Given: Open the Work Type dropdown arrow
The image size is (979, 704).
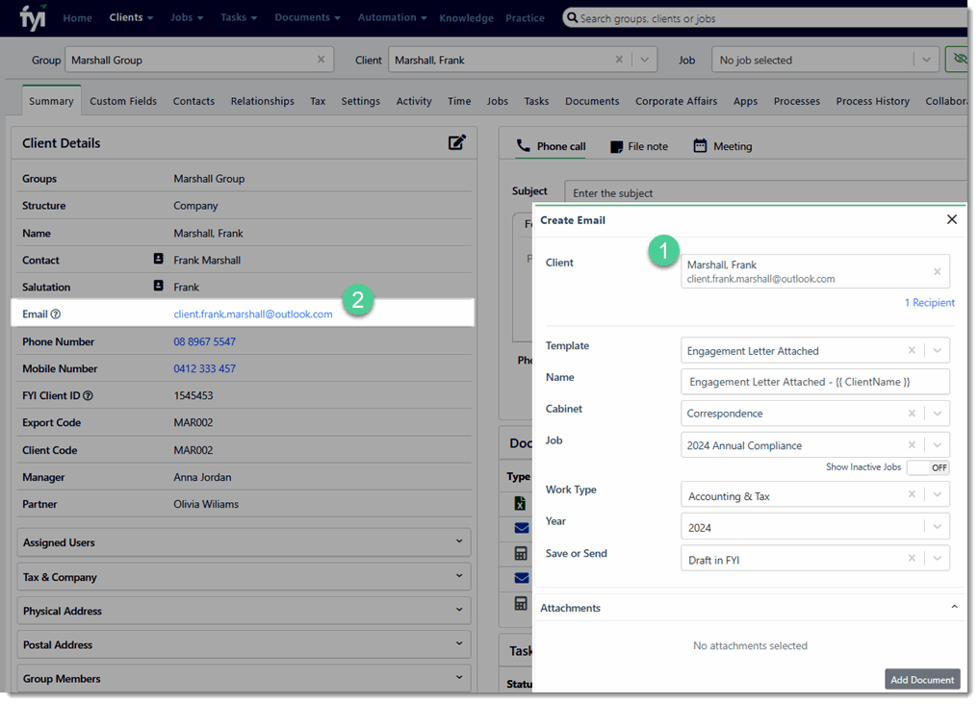Looking at the screenshot, I should pos(938,494).
